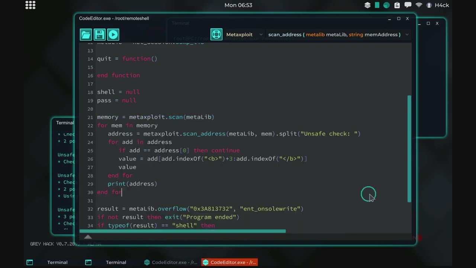Click the lifebuoy help icon beside Metaxploit
476x268 pixels.
click(216, 34)
